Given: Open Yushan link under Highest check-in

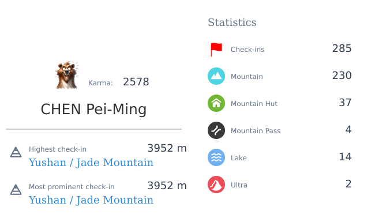Looking at the screenshot, I should coord(91,163).
